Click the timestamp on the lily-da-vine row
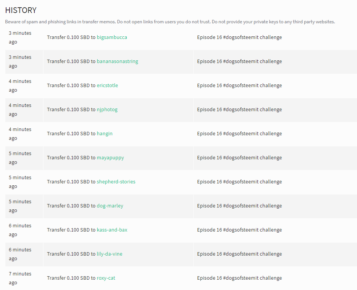357x290 pixels. pyautogui.click(x=20, y=254)
